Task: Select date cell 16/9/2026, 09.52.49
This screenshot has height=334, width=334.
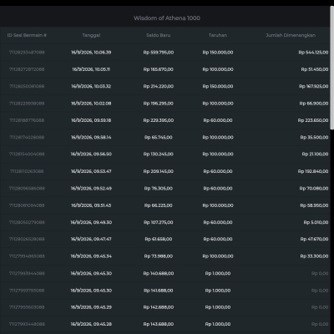Action: coord(91,189)
